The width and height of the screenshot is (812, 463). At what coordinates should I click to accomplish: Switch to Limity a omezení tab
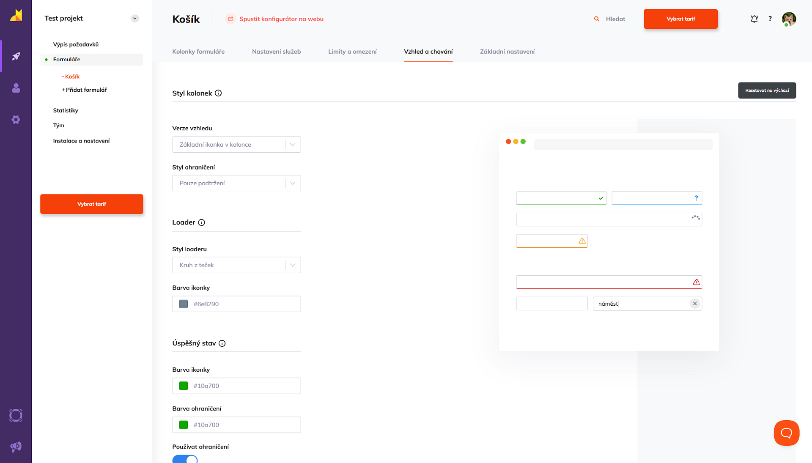coord(352,52)
